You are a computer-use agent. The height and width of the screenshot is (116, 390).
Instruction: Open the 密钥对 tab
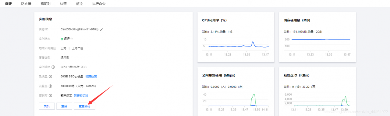[x=45, y=4]
